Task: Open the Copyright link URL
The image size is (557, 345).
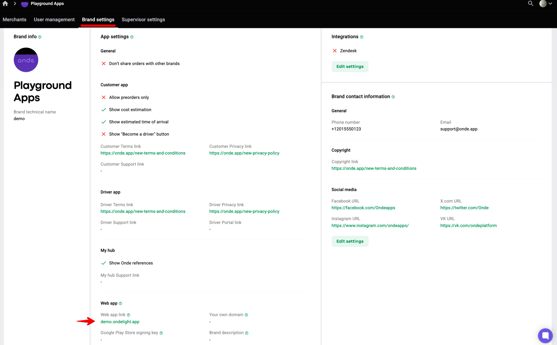Action: click(374, 168)
